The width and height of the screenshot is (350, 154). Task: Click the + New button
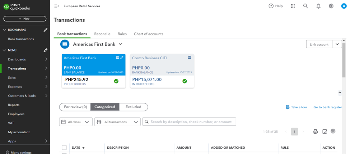pos(25,19)
